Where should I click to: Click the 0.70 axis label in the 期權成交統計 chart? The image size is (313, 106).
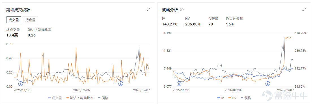9,44
